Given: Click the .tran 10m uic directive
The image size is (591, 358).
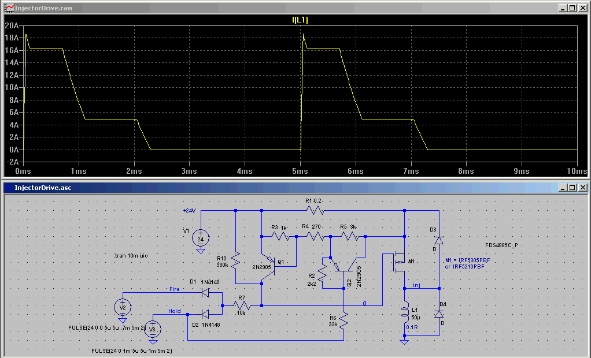Looking at the screenshot, I should (131, 256).
